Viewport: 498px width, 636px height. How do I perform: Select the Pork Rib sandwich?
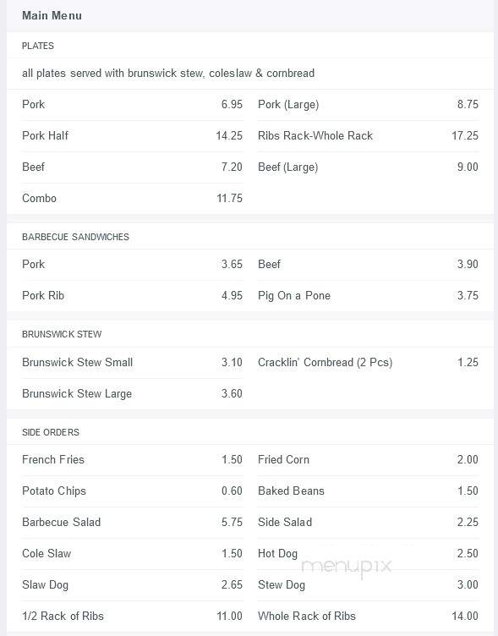coord(132,296)
